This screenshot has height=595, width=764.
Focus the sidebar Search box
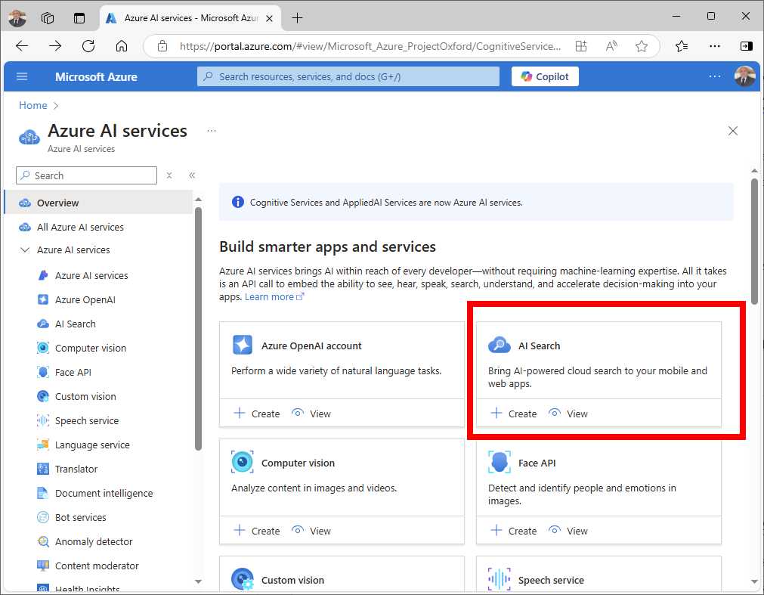pyautogui.click(x=87, y=175)
